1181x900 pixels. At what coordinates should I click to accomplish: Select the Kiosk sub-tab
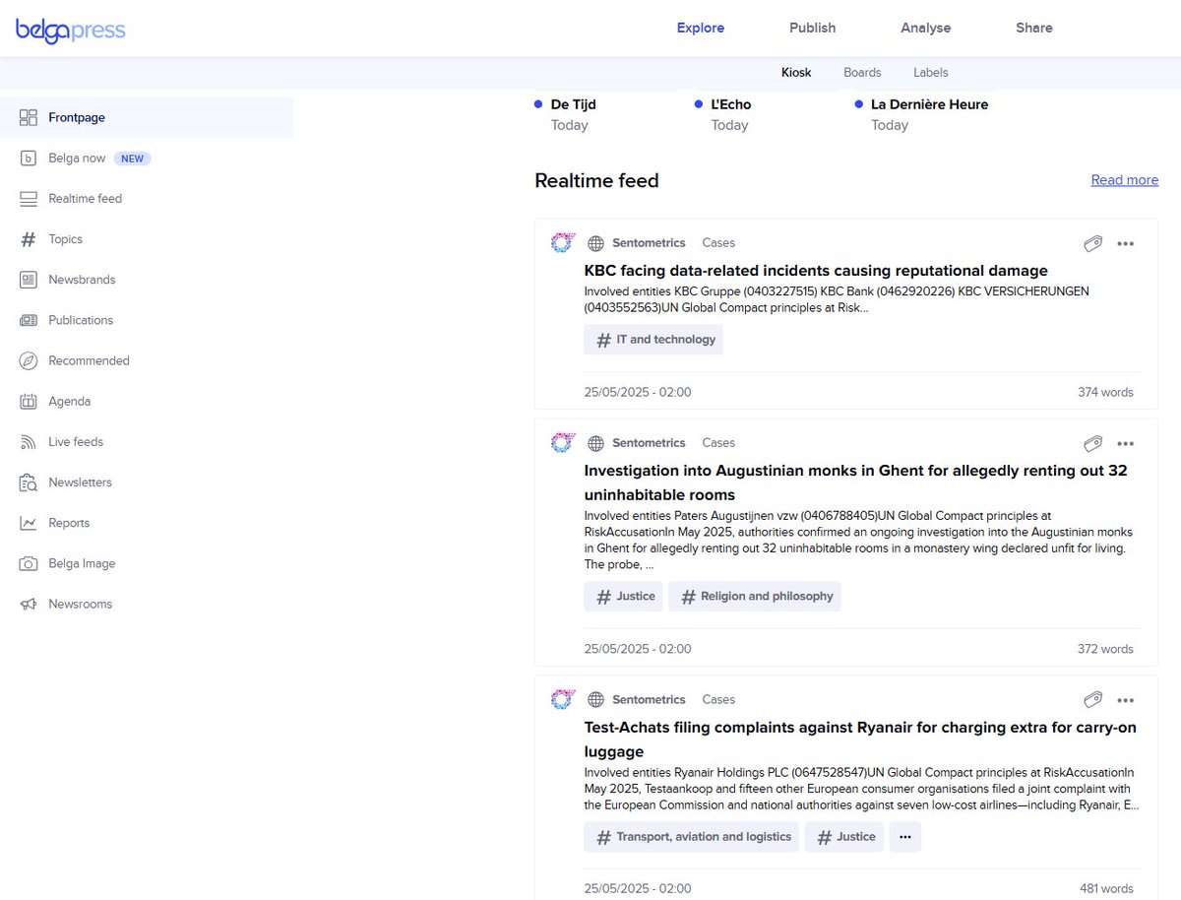pos(796,72)
